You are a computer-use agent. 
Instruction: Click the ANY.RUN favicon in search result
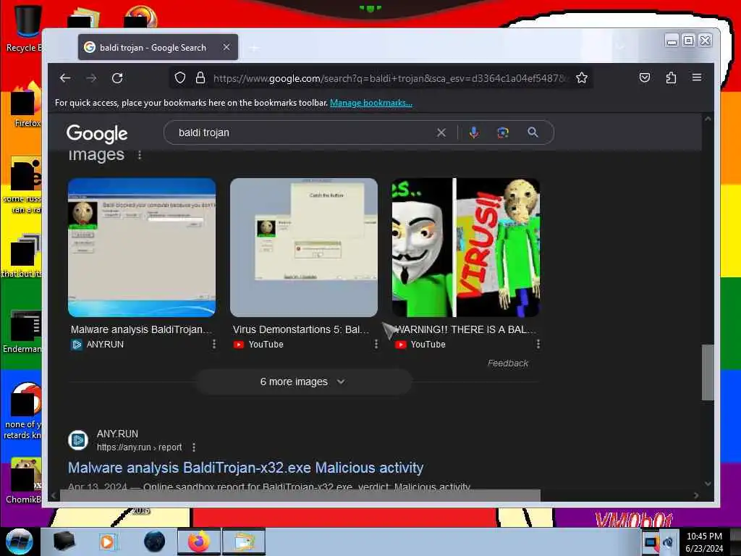78,440
